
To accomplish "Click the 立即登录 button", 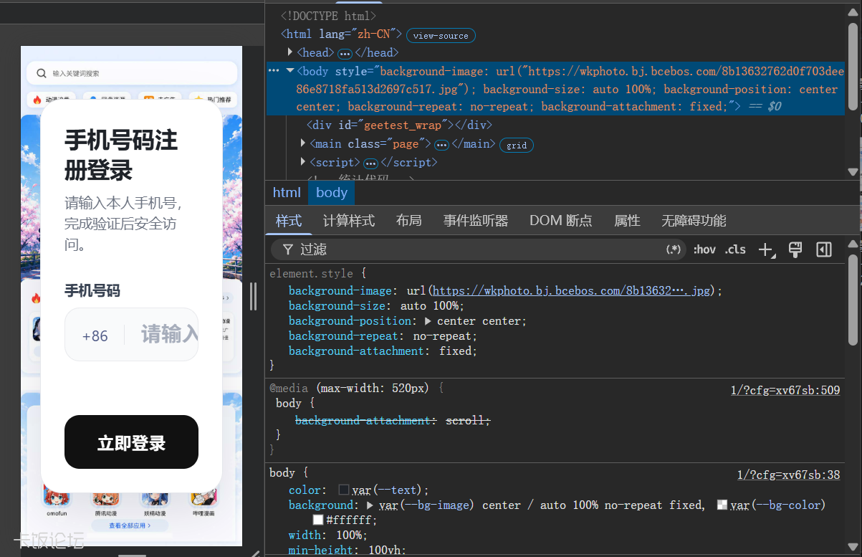I will (131, 442).
